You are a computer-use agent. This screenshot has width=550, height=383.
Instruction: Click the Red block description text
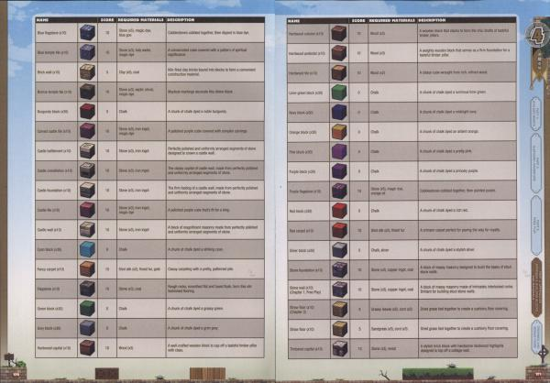[x=444, y=211]
